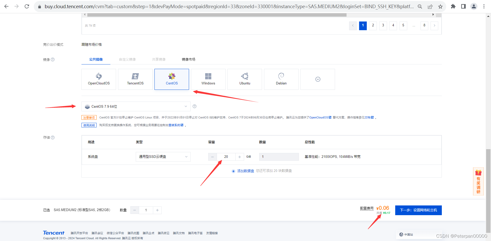This screenshot has width=491, height=241.
Task: Switch to the 自定义镜像 tab
Action: [x=127, y=59]
